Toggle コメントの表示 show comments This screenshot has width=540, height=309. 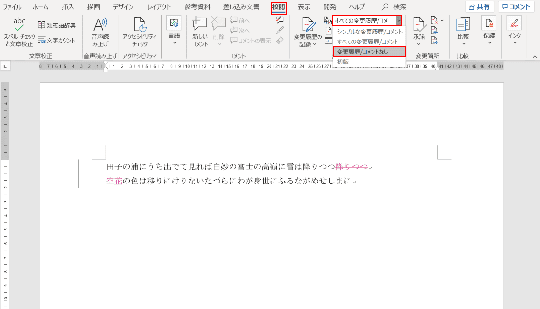251,41
